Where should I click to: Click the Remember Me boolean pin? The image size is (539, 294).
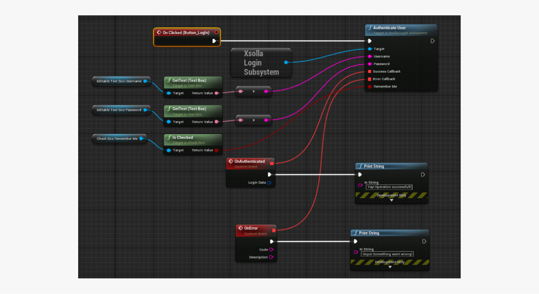[x=370, y=86]
